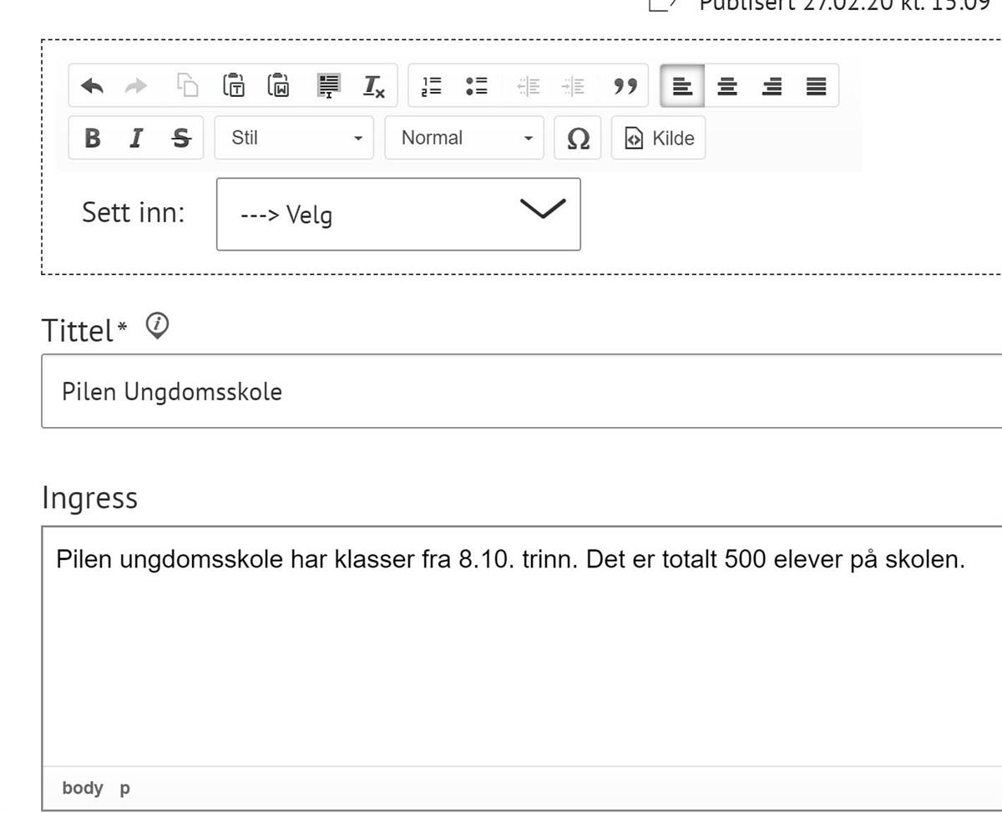1002x813 pixels.
Task: Center align the text
Action: (727, 86)
